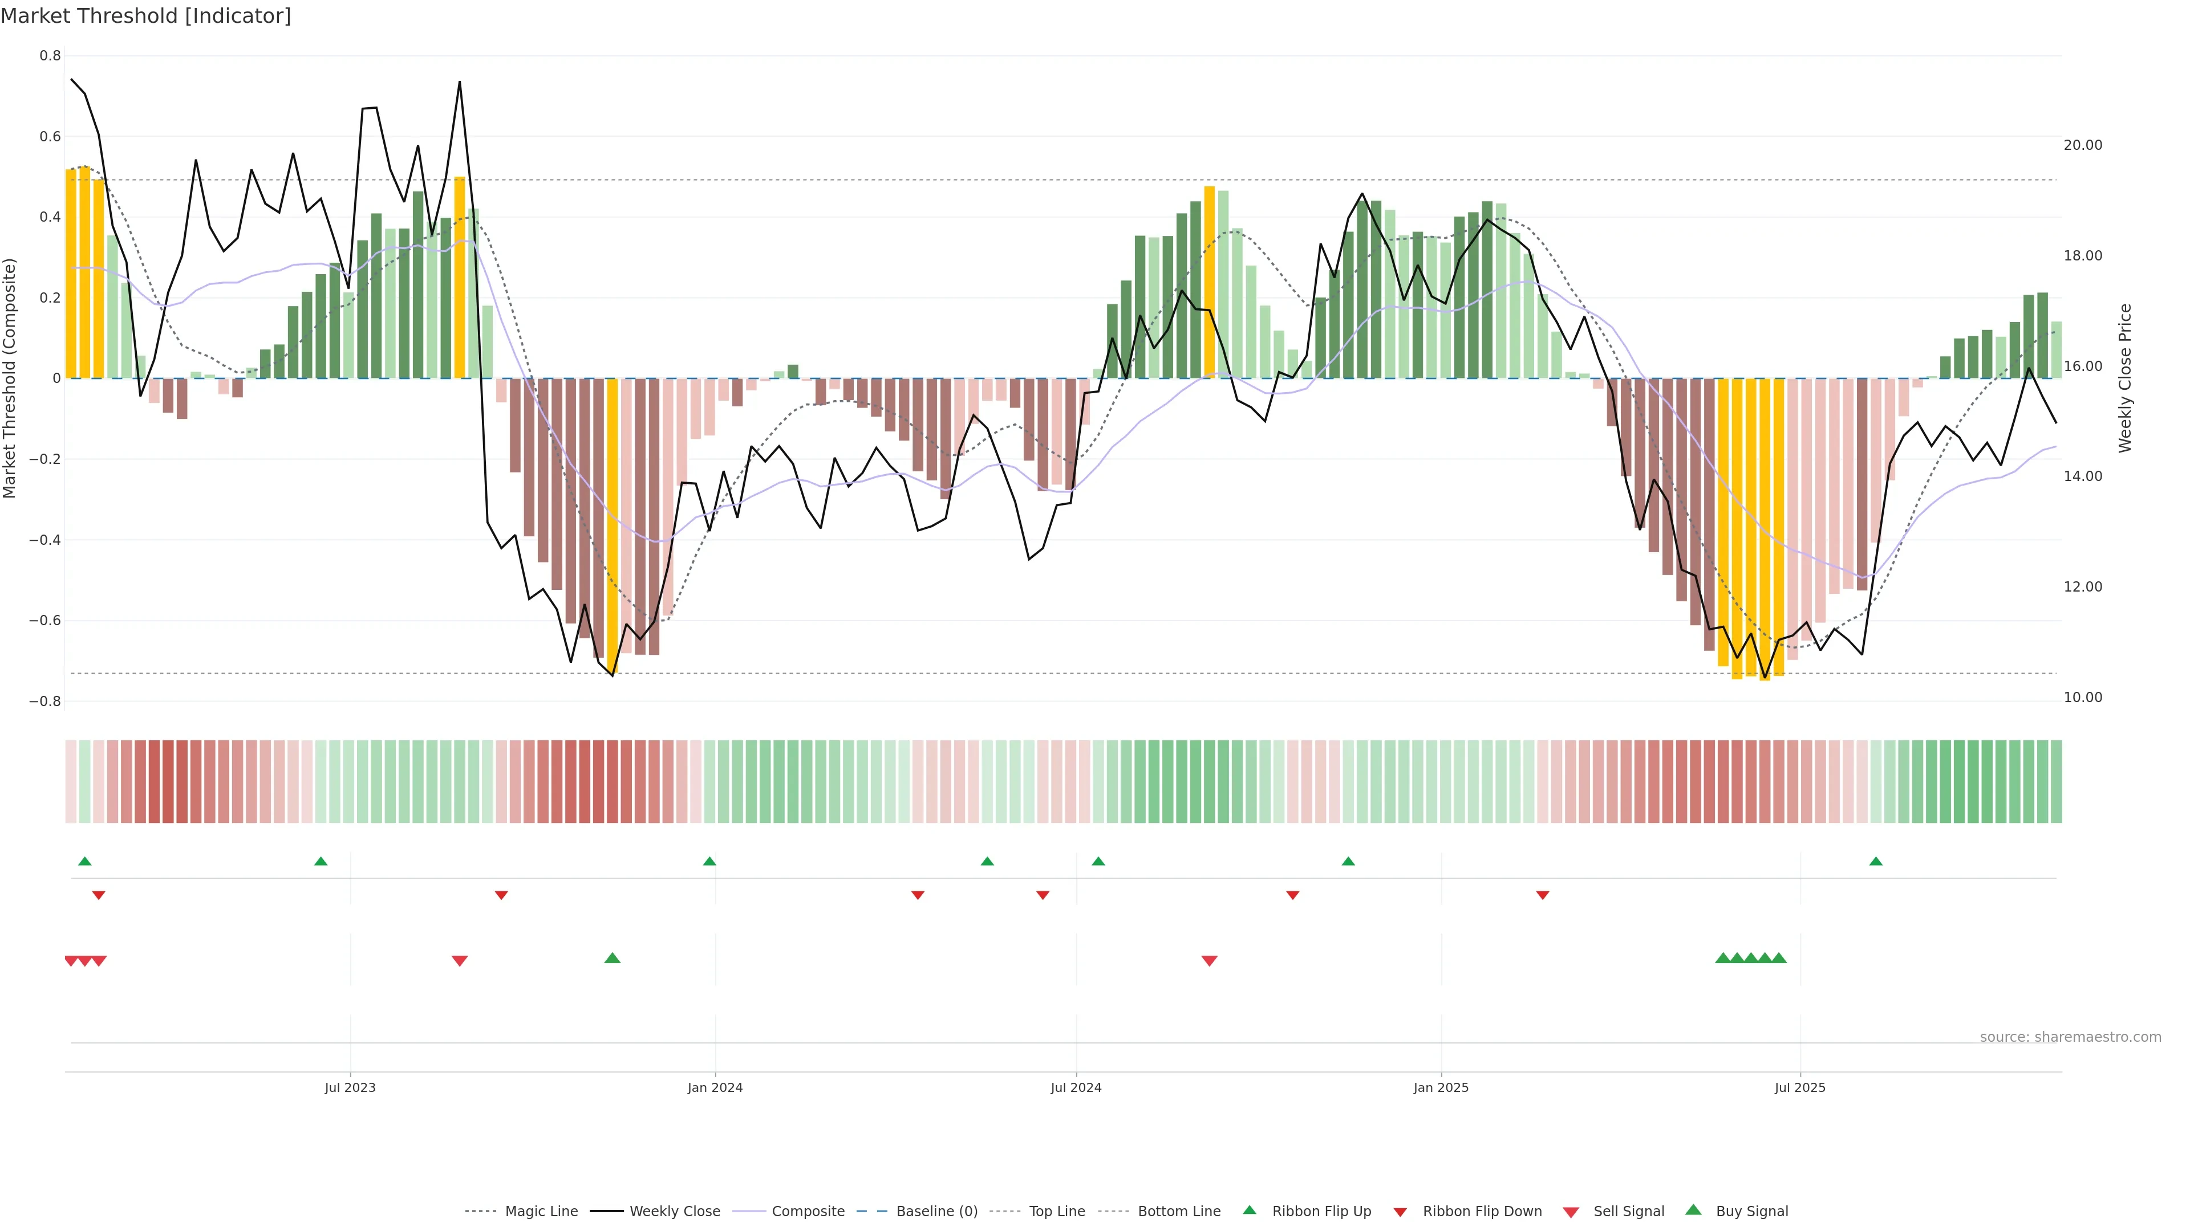Click the Ribbon Flip Up legend triangle icon
Screen dimensions: 2190x1231
click(x=1249, y=1210)
